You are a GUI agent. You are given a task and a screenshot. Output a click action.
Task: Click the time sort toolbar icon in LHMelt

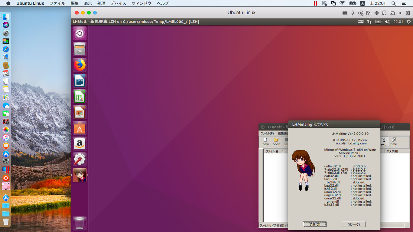tap(394, 142)
